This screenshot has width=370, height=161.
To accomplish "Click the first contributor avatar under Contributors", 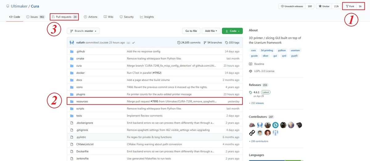I will point(252,125).
